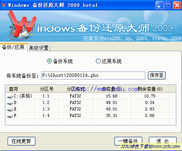This screenshot has height=151, width=182.
Task: Select the E: drive label
Action: click(x=16, y=109)
